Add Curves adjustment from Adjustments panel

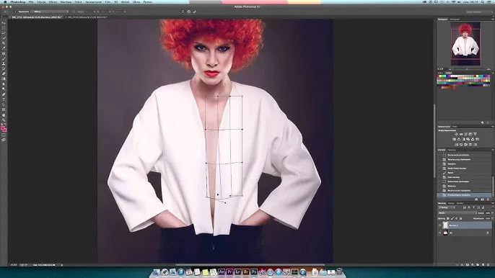click(465, 134)
